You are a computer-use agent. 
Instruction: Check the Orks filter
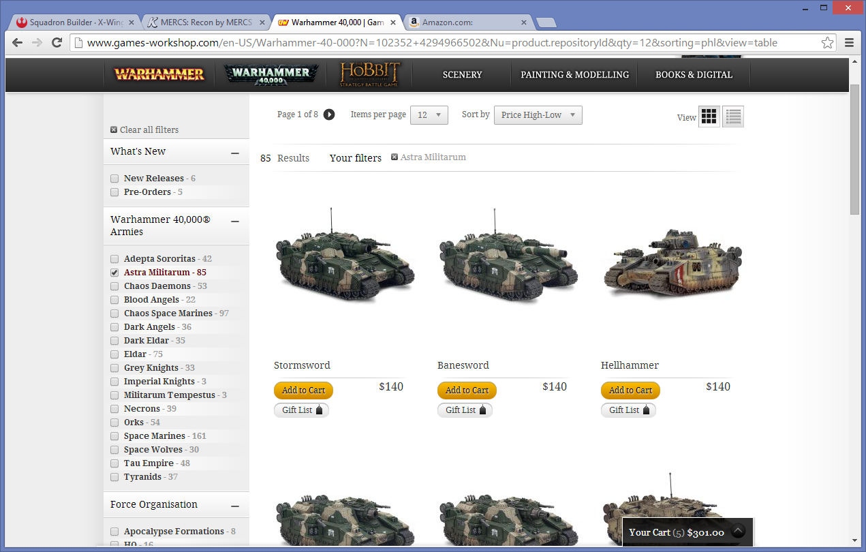(x=114, y=423)
